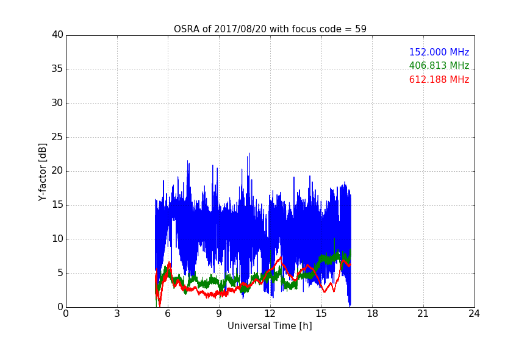Click the y-axis tick label 20

click(57, 171)
